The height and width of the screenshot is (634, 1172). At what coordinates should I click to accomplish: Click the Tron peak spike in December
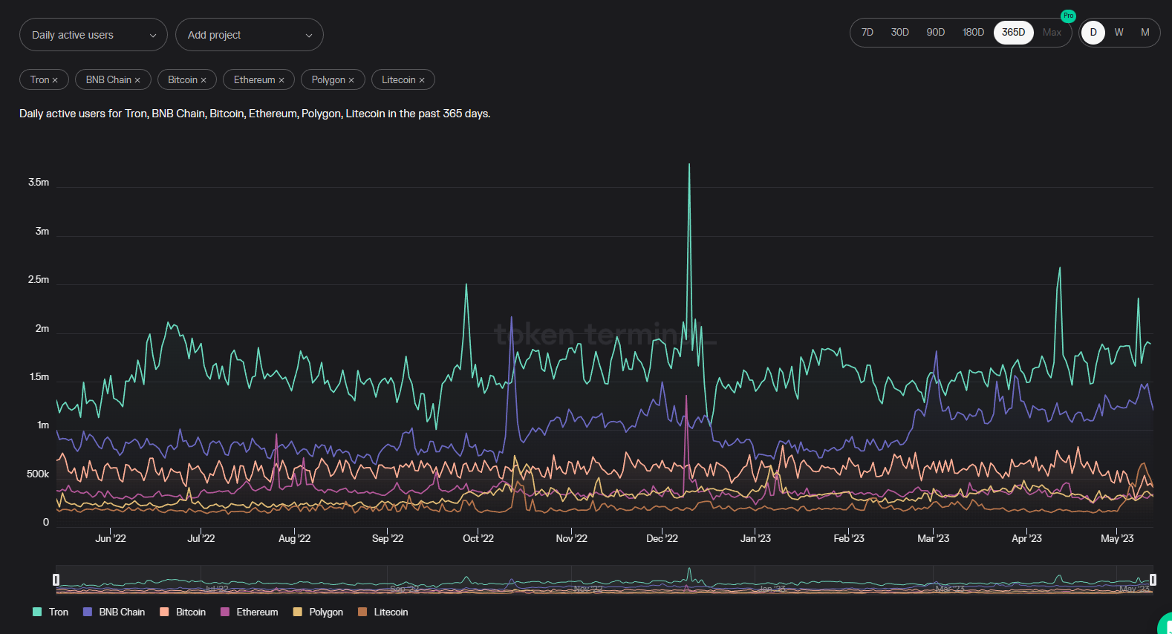point(689,165)
